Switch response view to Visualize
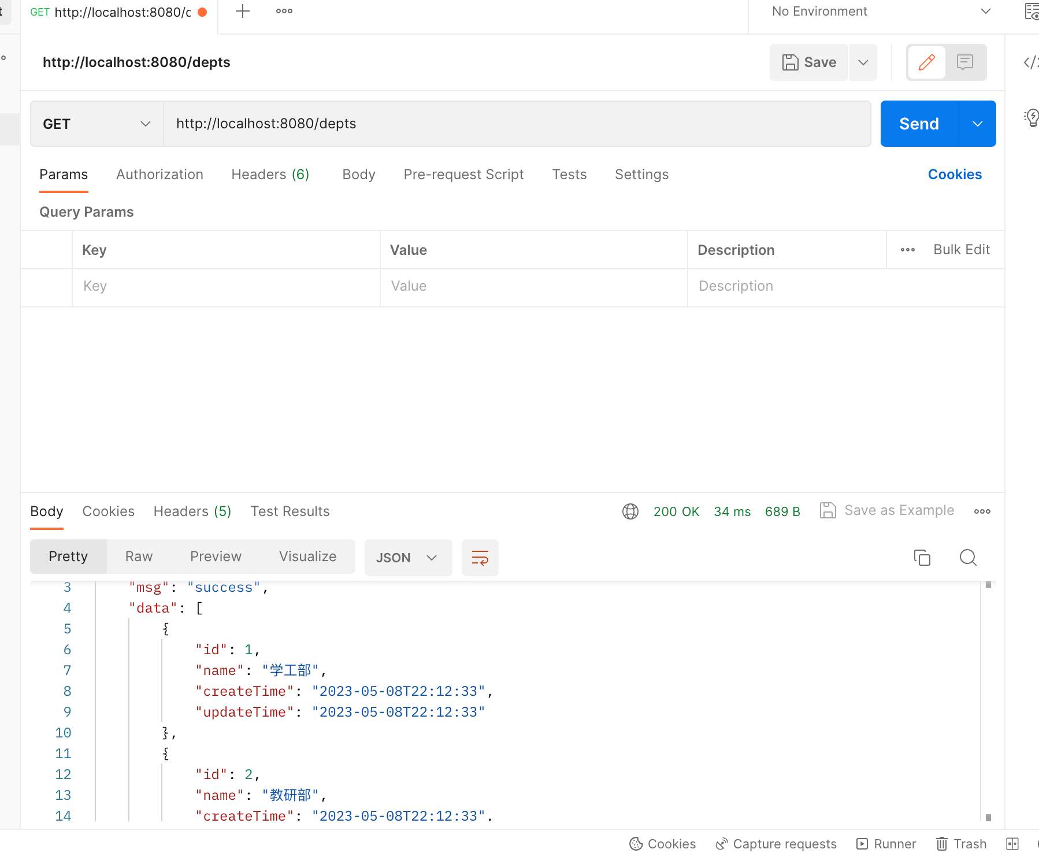 pos(307,557)
